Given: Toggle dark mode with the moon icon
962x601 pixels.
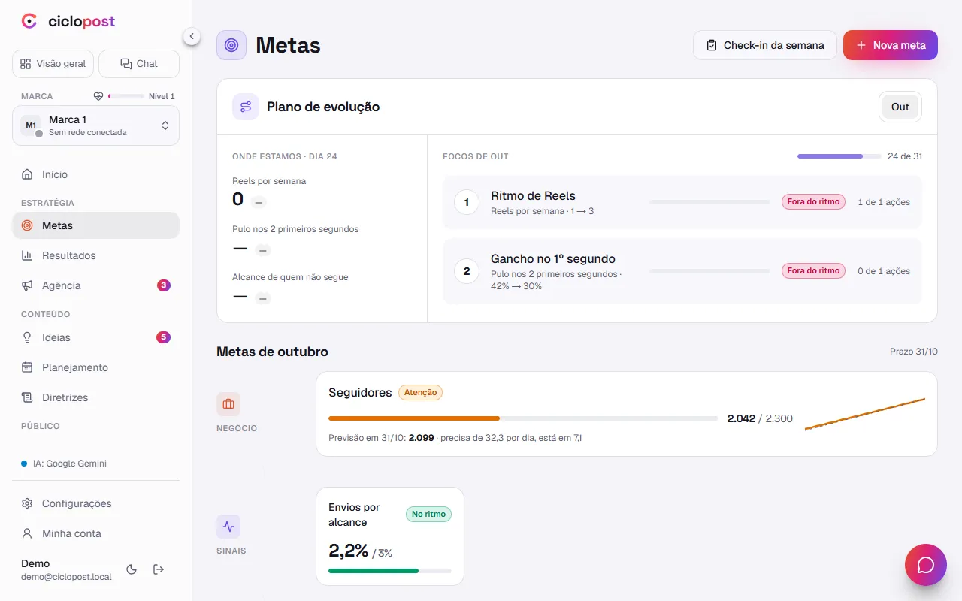Looking at the screenshot, I should [132, 569].
